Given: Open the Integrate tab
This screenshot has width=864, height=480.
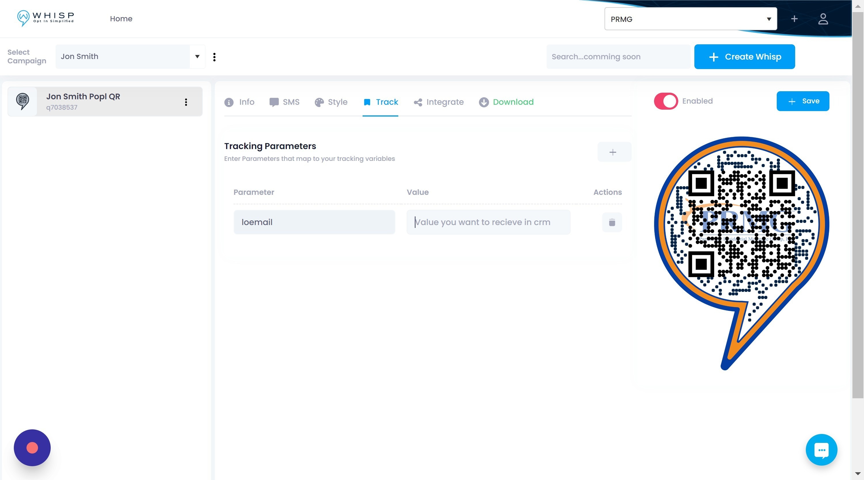Looking at the screenshot, I should tap(439, 102).
